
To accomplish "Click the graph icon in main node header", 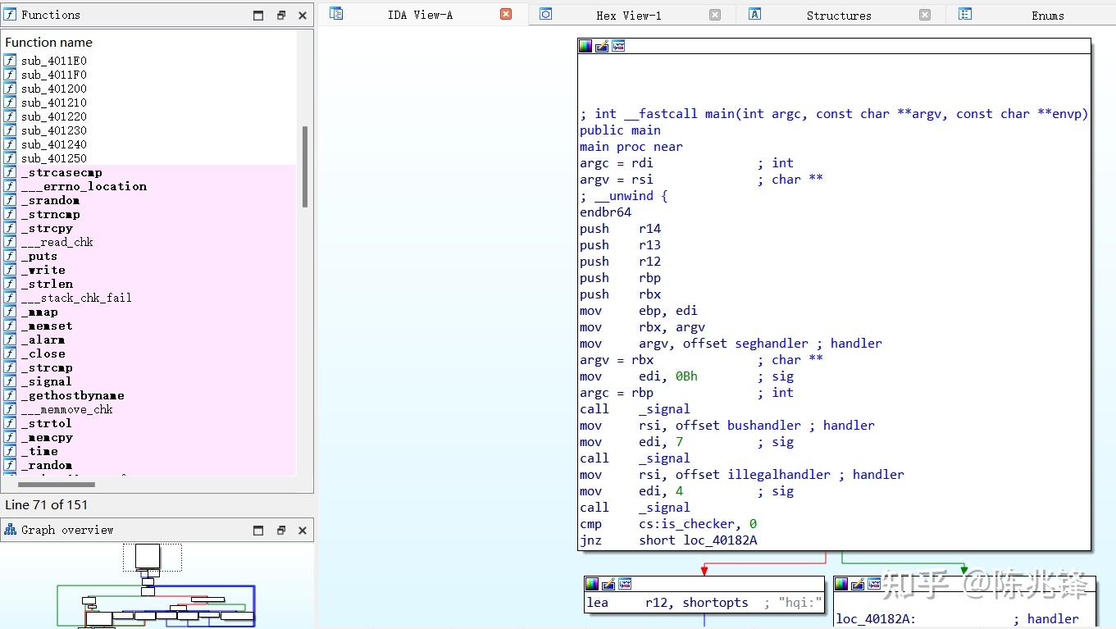I will pos(618,47).
